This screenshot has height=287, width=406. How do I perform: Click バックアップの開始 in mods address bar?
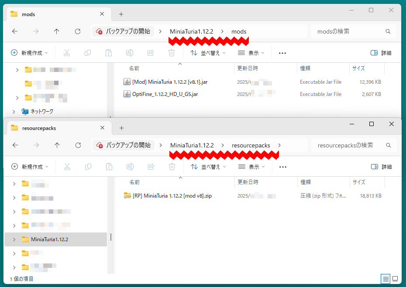pos(123,31)
